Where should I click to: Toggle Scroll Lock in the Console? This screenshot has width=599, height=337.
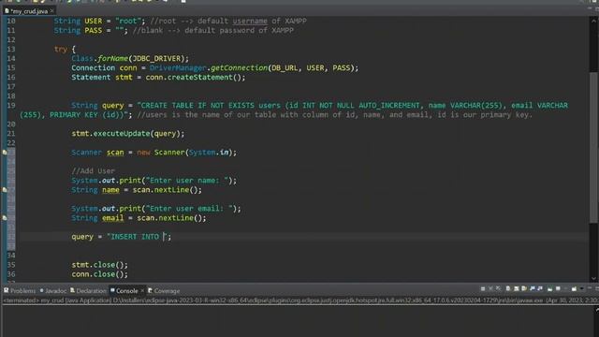(516, 288)
